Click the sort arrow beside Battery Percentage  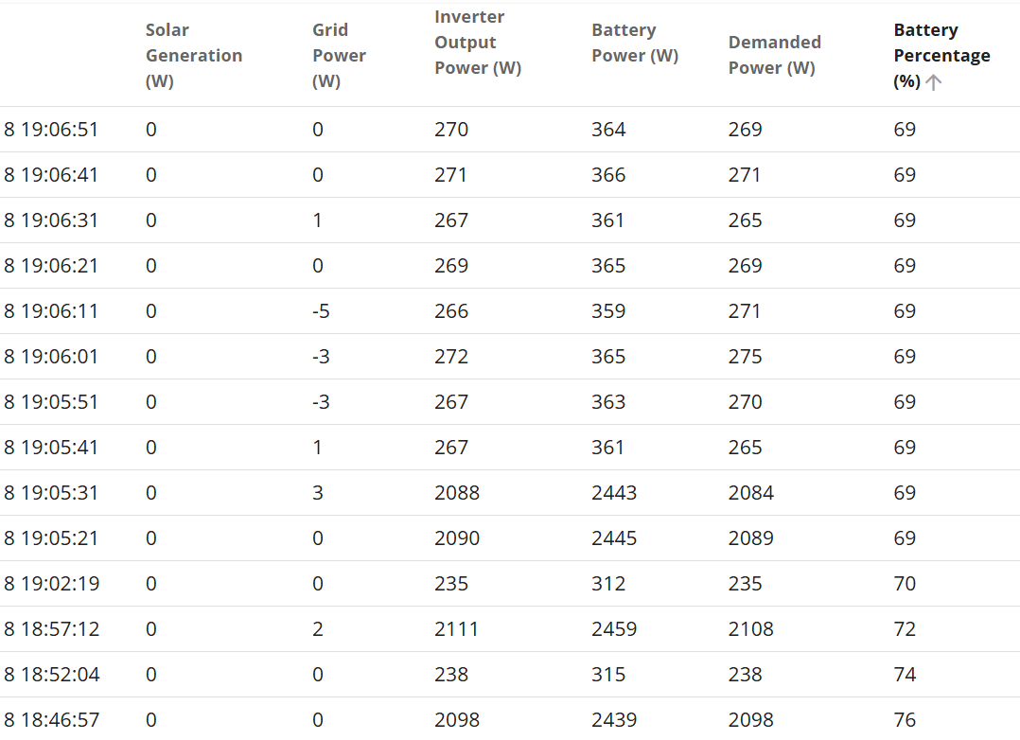tap(934, 82)
